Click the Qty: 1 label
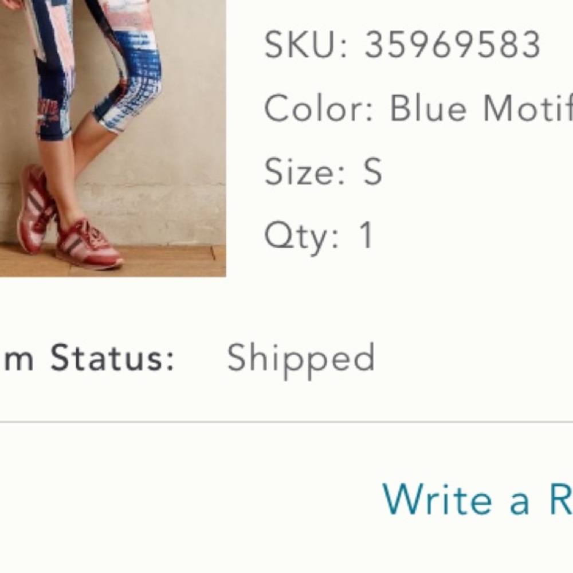573x573 pixels. [x=315, y=232]
